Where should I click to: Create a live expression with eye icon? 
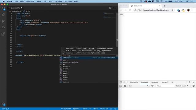(x=153, y=86)
